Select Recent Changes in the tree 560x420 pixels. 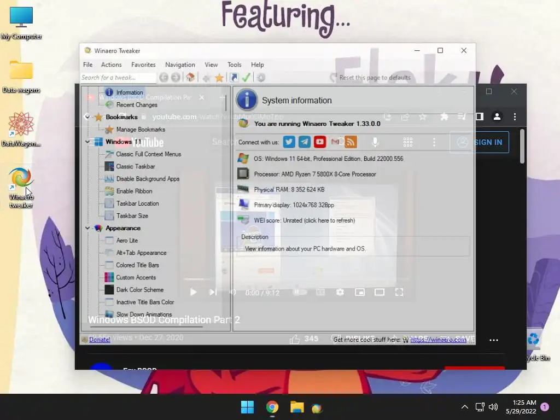coord(136,105)
